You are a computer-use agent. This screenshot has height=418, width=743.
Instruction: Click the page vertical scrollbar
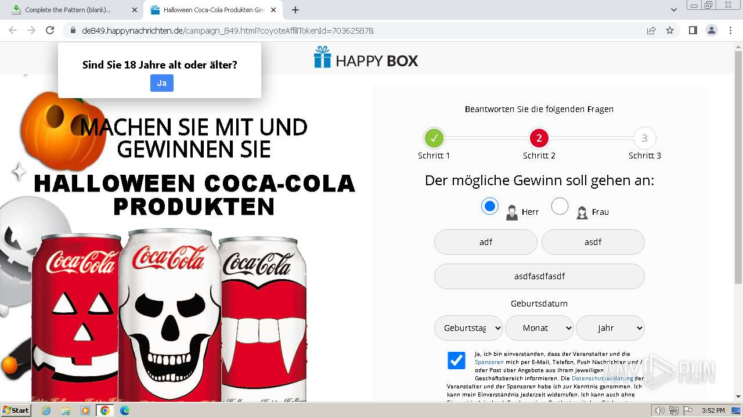tap(738, 168)
